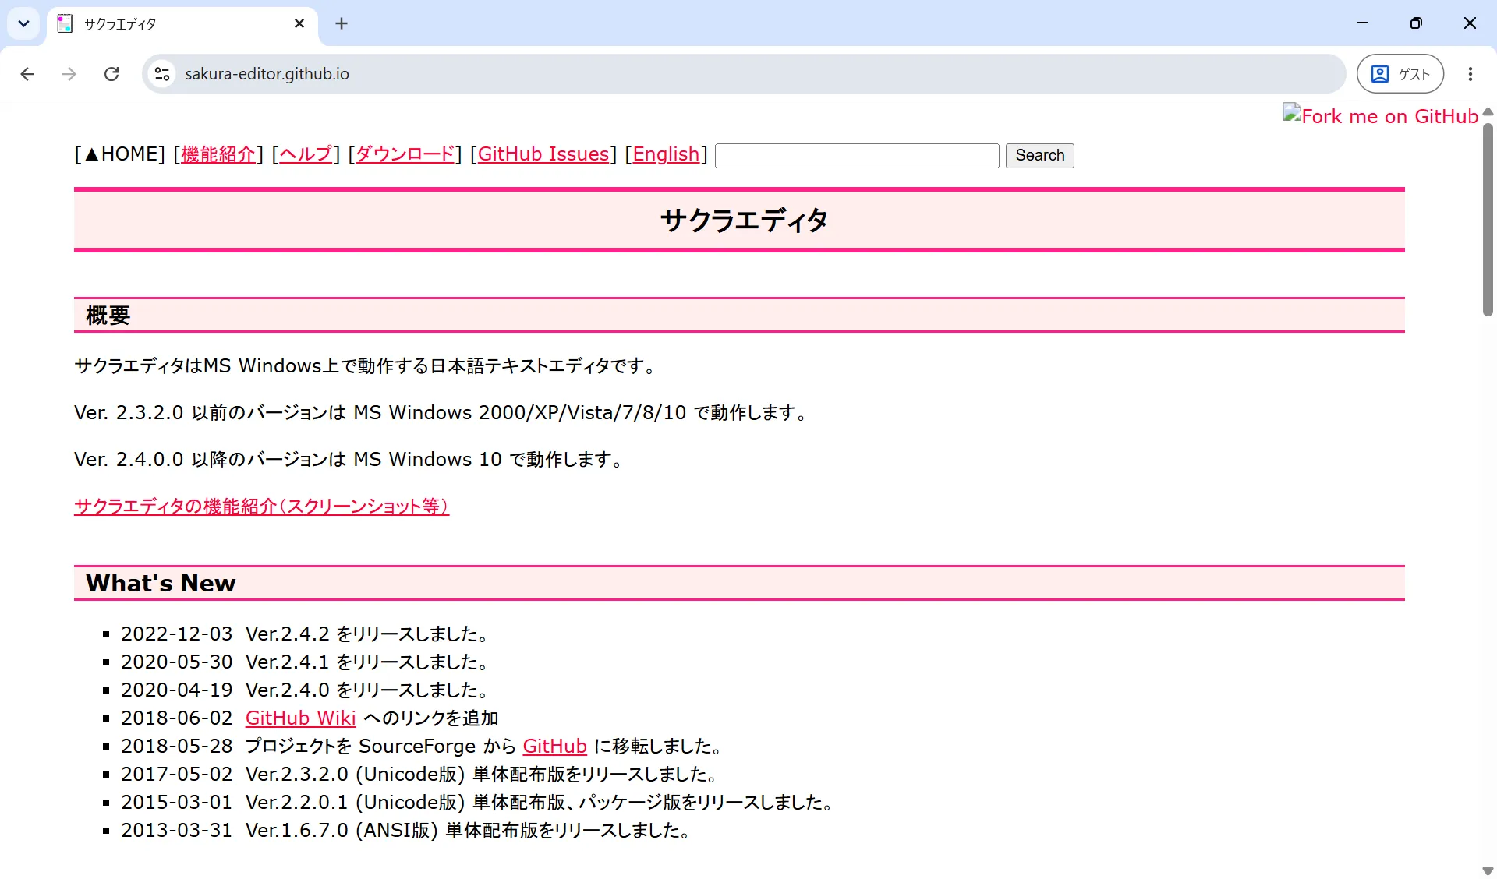Minimize the browser window
This screenshot has width=1497, height=879.
pyautogui.click(x=1362, y=23)
